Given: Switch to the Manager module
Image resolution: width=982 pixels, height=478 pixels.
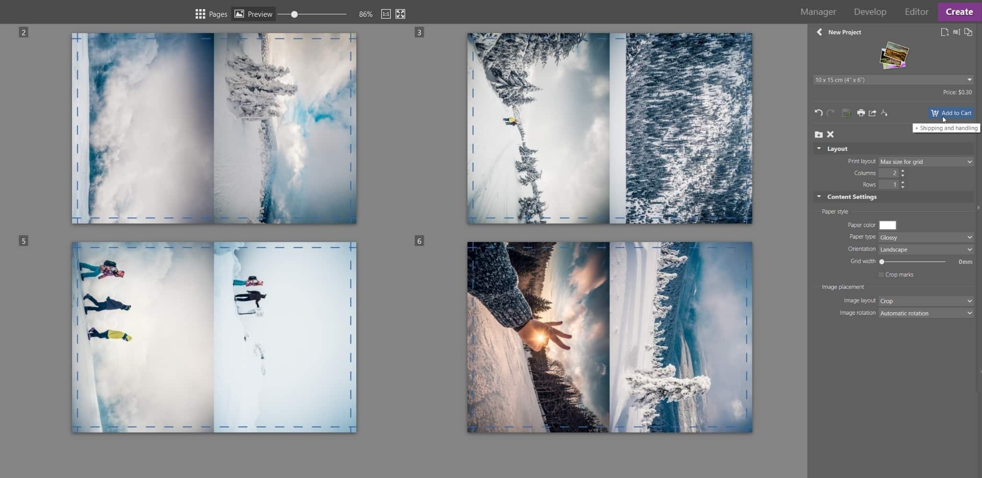Looking at the screenshot, I should [818, 11].
